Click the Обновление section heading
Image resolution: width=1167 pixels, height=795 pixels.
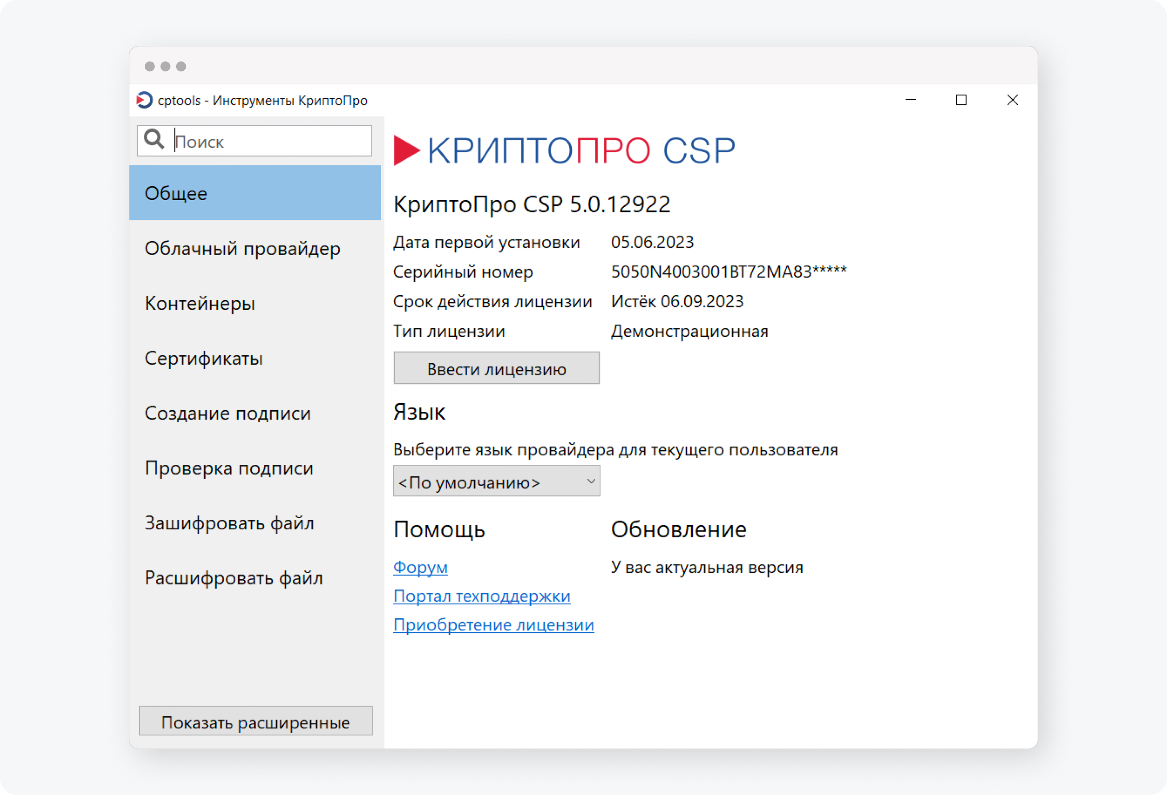(679, 529)
